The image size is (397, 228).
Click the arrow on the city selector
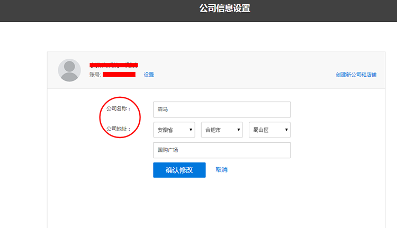point(239,130)
